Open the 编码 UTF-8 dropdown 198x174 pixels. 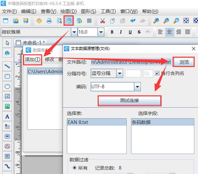click(x=137, y=87)
